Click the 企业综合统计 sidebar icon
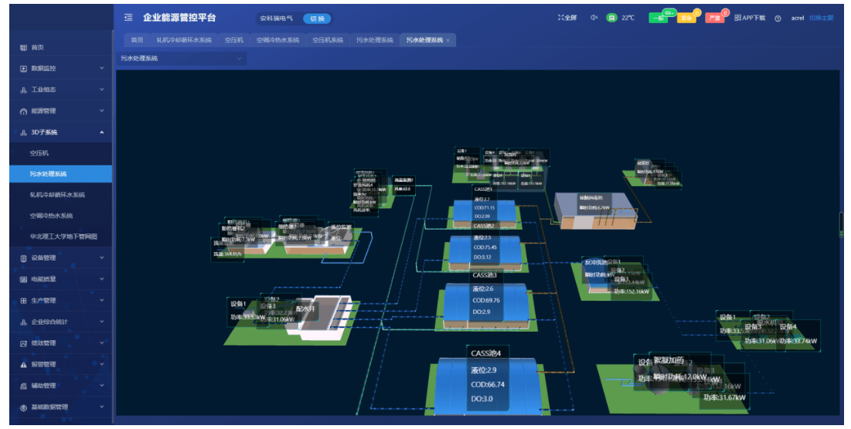851x429 pixels. pos(23,322)
